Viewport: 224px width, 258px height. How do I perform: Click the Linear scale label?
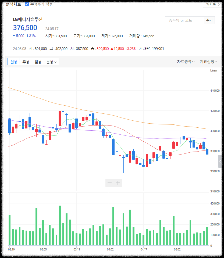(214, 70)
